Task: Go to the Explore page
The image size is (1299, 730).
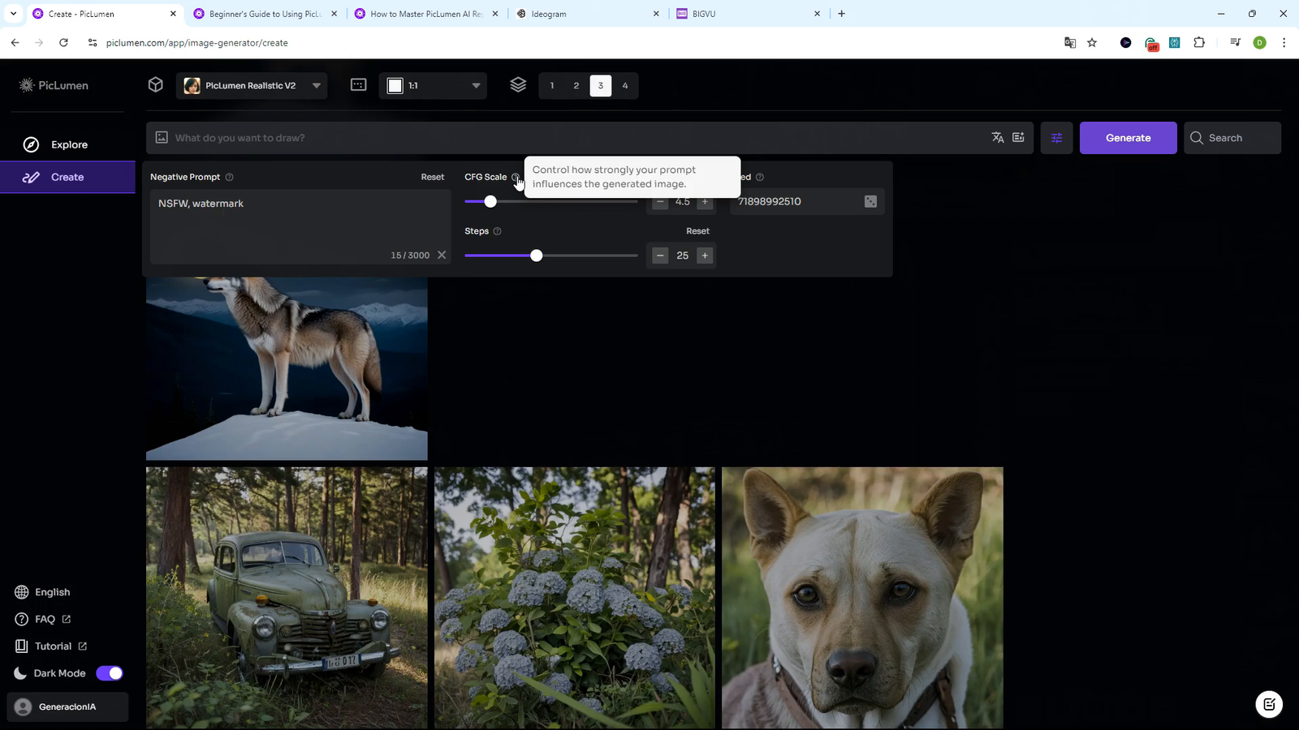Action: (x=69, y=144)
